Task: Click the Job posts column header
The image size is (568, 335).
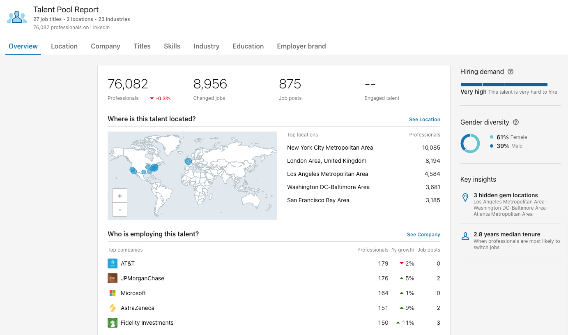Action: click(x=429, y=250)
